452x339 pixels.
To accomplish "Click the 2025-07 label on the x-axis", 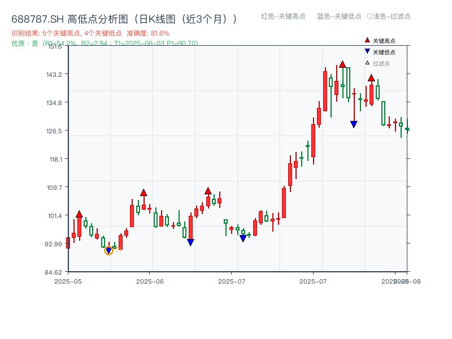I will 231,280.
